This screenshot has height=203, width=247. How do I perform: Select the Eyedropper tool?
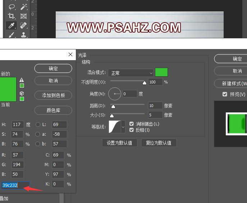pyautogui.click(x=12, y=25)
